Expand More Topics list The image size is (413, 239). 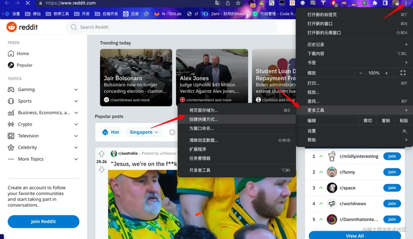coord(76,159)
